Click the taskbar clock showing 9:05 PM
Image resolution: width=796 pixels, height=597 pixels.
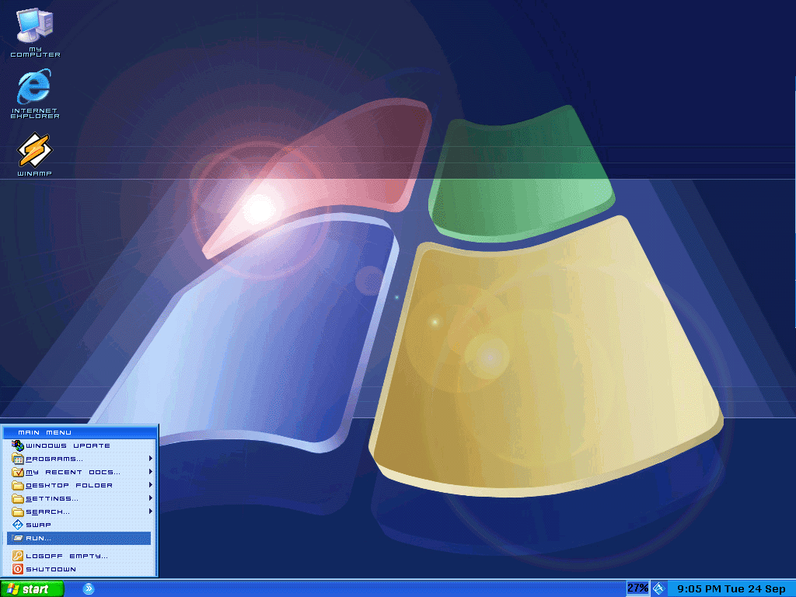pyautogui.click(x=731, y=589)
